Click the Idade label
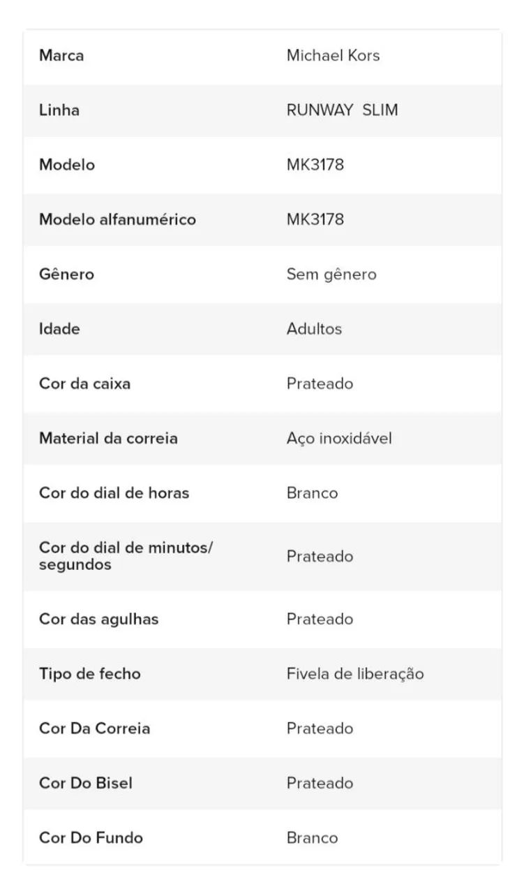 pos(59,329)
